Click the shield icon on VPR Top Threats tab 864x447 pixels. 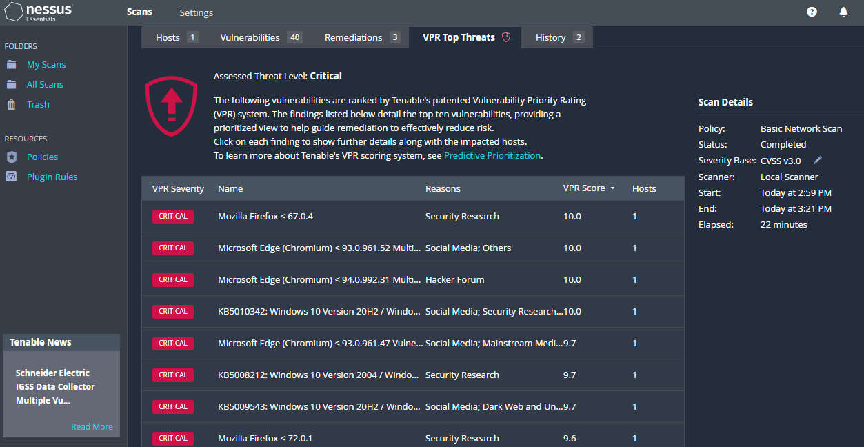(x=506, y=37)
